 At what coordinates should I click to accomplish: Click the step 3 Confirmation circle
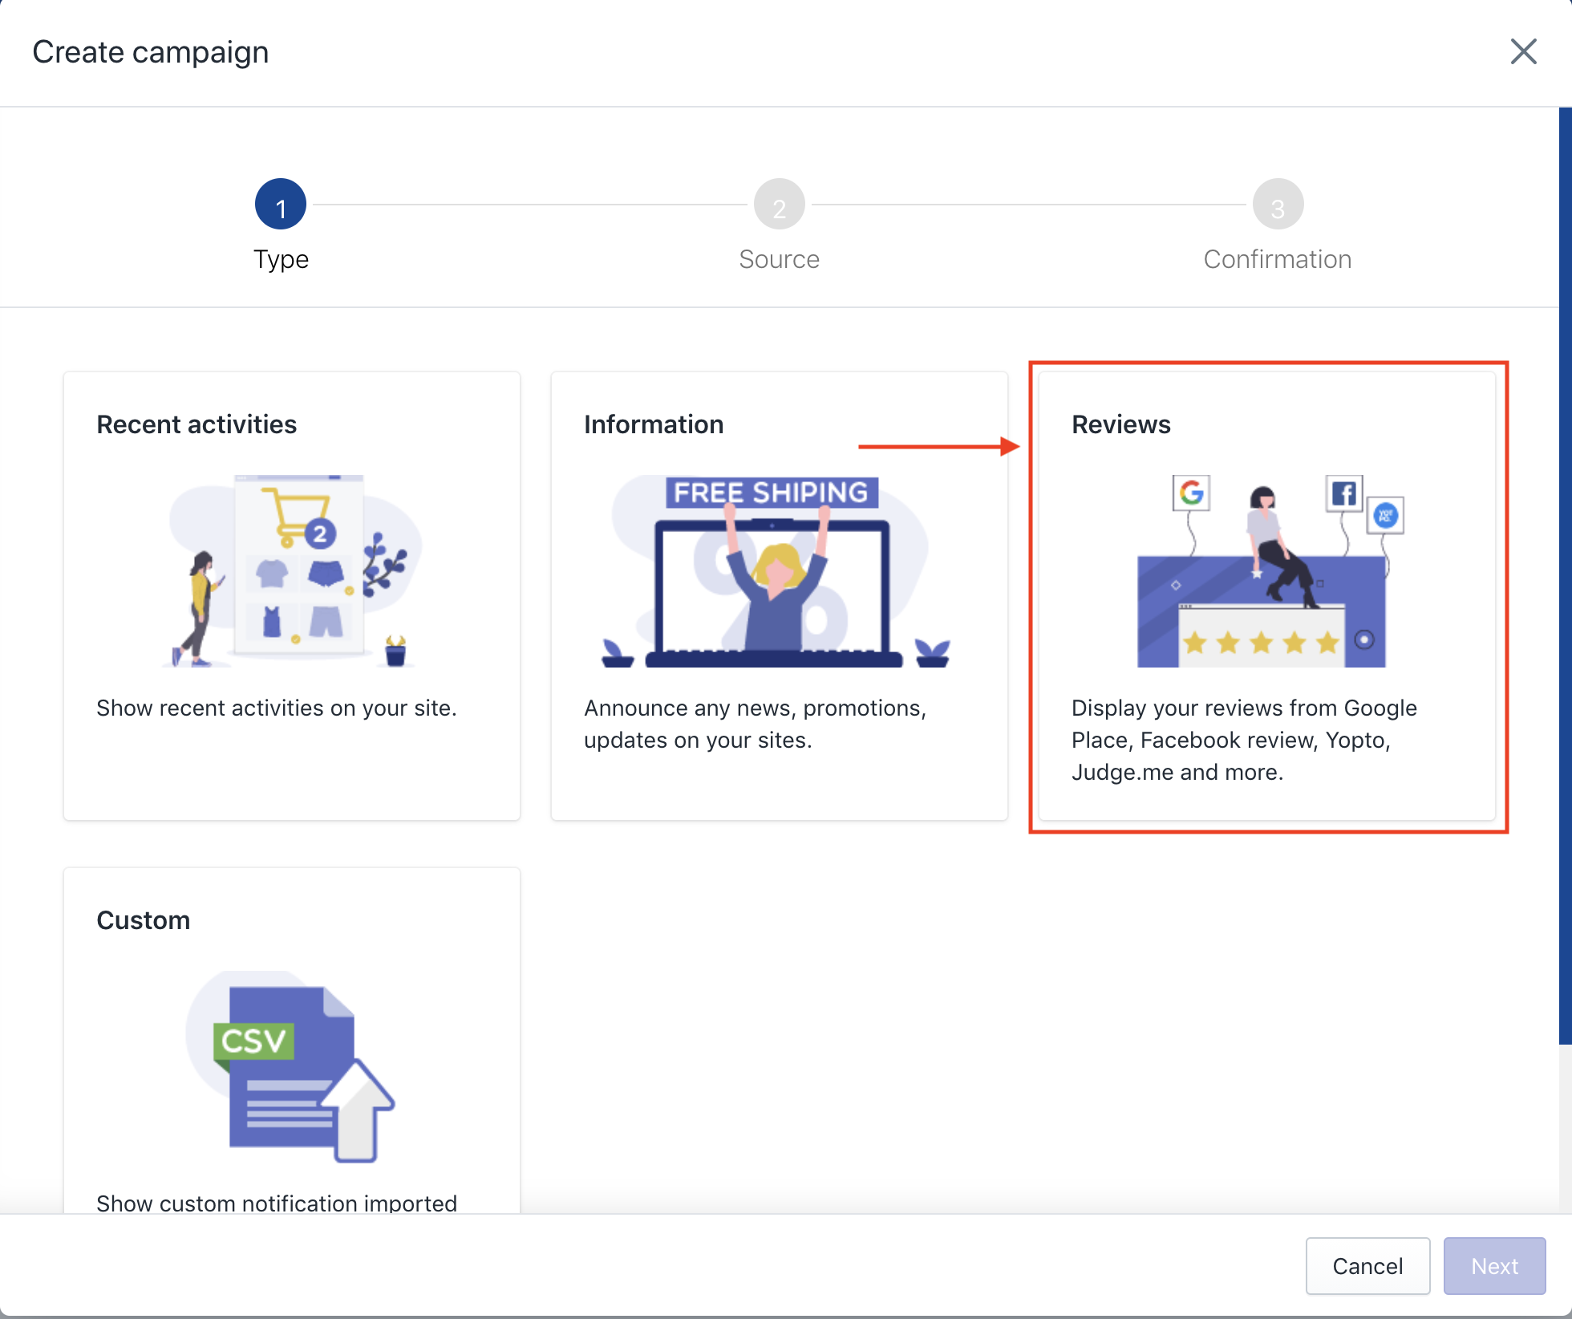1277,205
